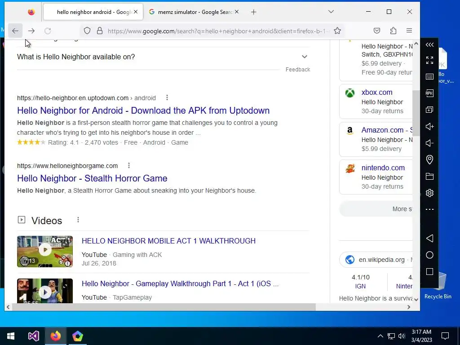Go back to the previous Firefox page
The image size is (460, 345).
[x=15, y=31]
